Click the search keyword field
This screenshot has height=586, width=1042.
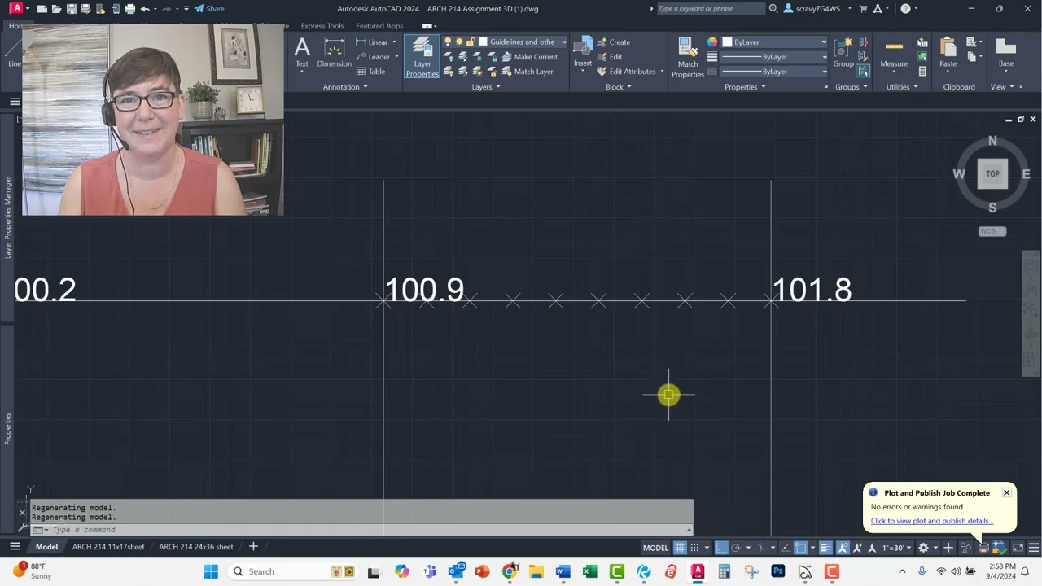point(710,9)
